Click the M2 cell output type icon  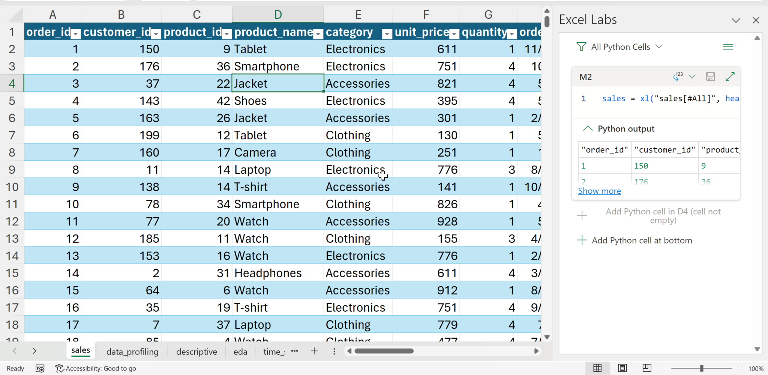pos(678,77)
